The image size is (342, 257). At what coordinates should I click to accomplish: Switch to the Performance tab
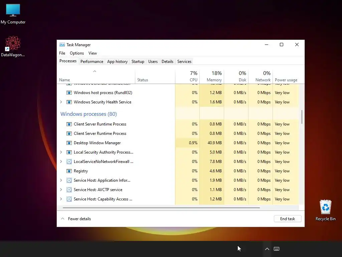tap(92, 62)
